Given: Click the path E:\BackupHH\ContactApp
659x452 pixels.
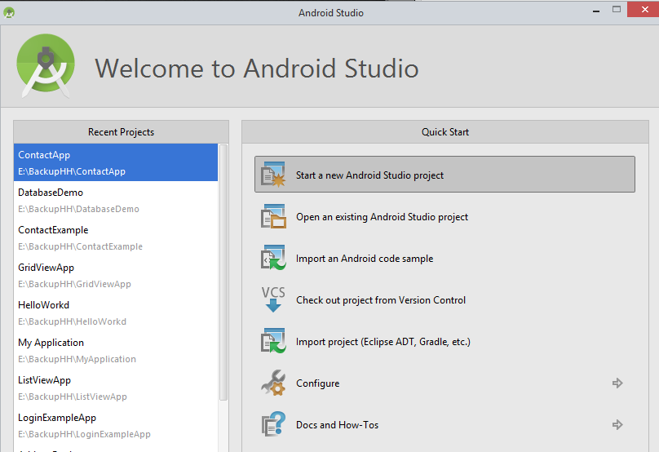Looking at the screenshot, I should pyautogui.click(x=72, y=171).
